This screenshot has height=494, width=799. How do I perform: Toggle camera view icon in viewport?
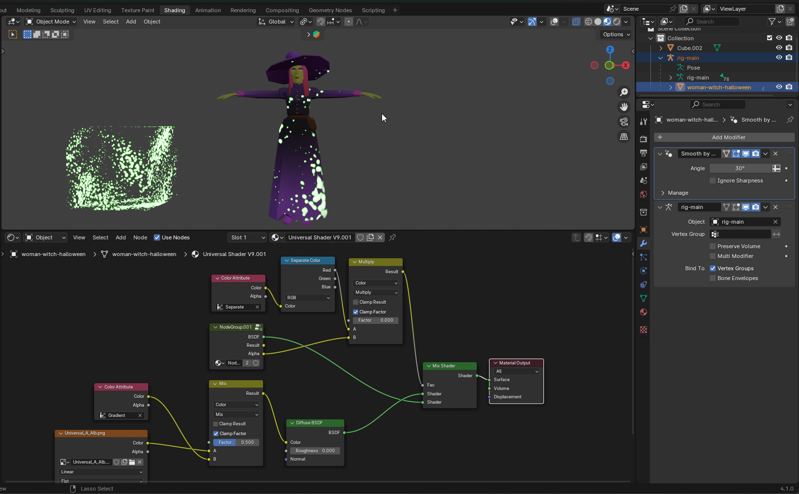point(624,122)
